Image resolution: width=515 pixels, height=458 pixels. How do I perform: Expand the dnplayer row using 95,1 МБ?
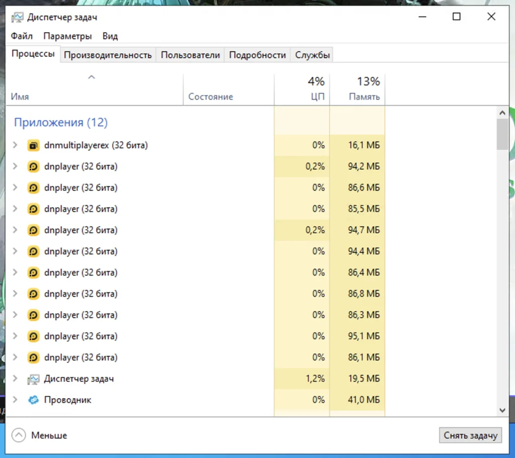15,336
